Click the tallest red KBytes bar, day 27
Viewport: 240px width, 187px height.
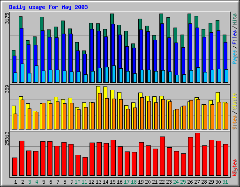coord(197,154)
